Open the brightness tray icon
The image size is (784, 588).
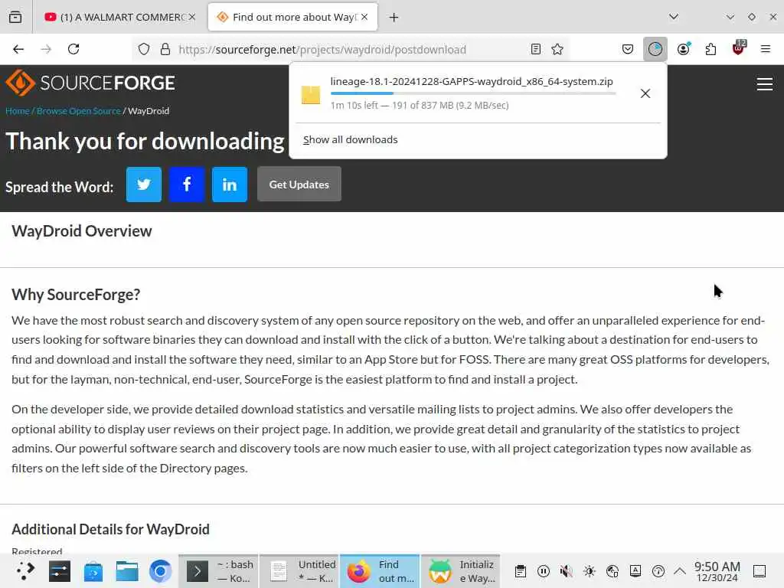[x=590, y=571]
